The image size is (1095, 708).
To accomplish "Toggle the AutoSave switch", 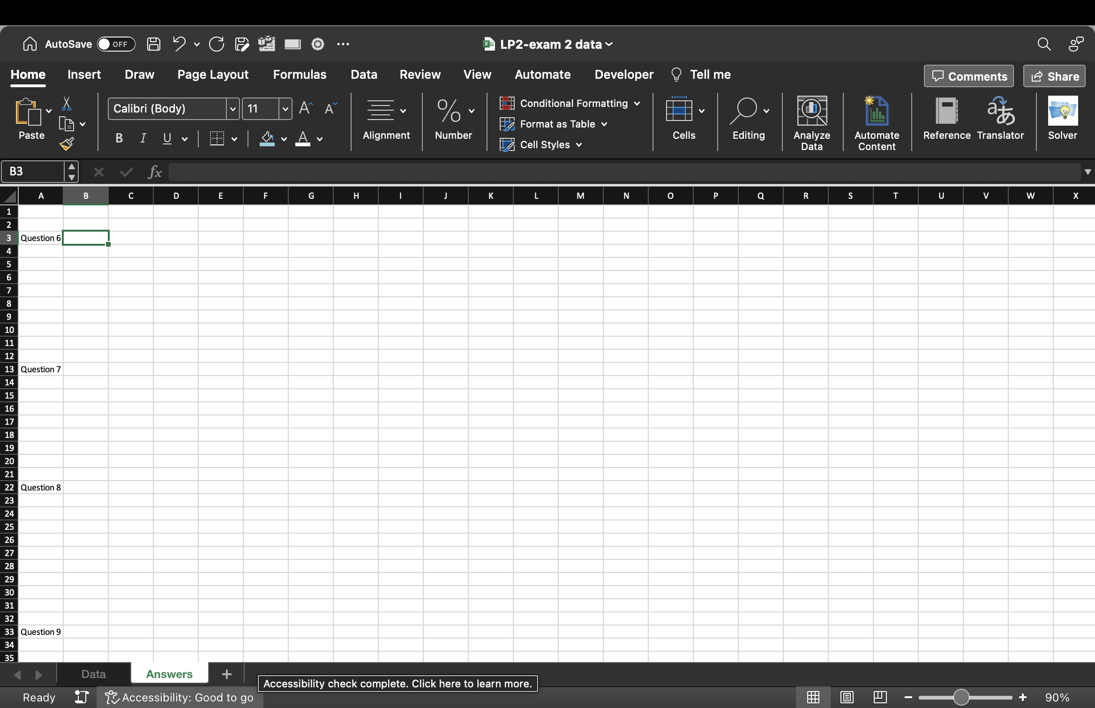I will pyautogui.click(x=116, y=44).
